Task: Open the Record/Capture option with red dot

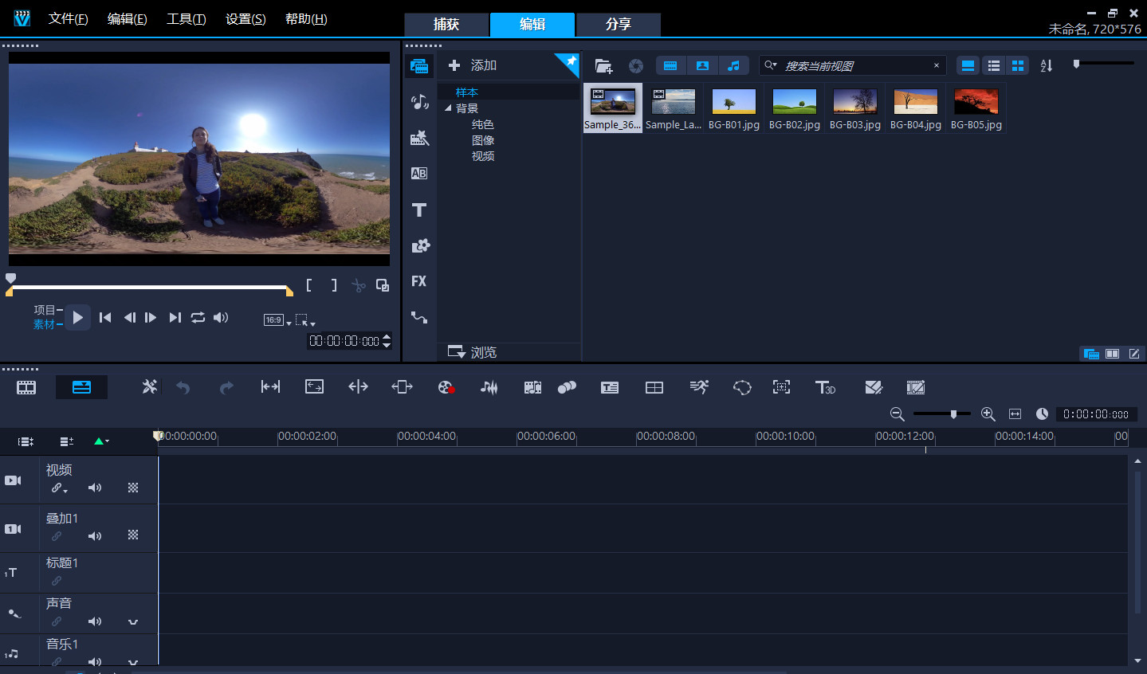Action: (446, 387)
